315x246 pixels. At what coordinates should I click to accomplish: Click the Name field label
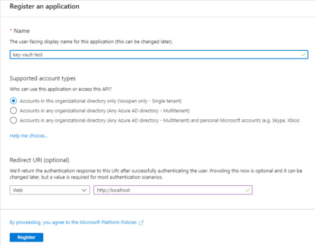22,31
